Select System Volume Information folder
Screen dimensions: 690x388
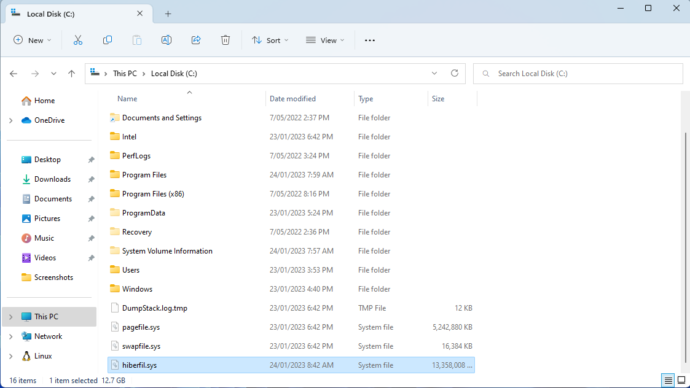[291, 250]
